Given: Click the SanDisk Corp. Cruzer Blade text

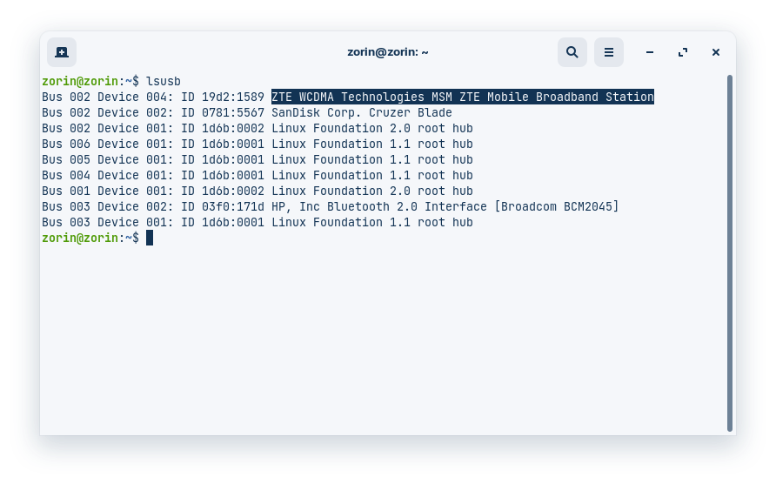Looking at the screenshot, I should tap(361, 112).
